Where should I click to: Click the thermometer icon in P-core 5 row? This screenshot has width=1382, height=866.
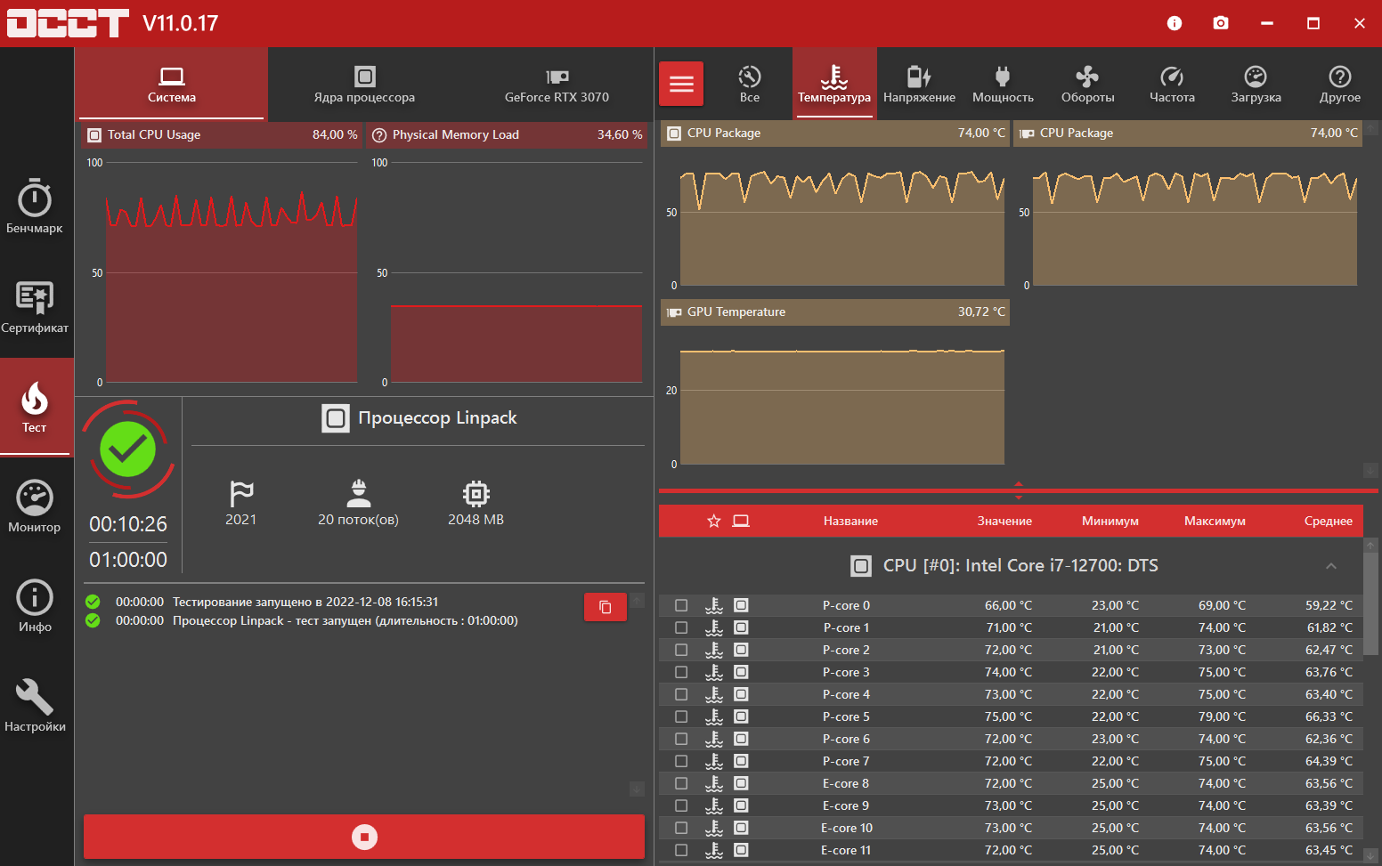[x=714, y=716]
